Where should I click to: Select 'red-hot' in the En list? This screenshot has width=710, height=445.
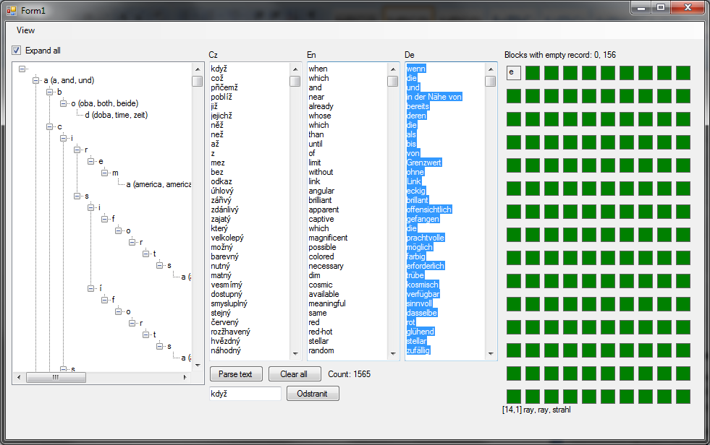320,332
